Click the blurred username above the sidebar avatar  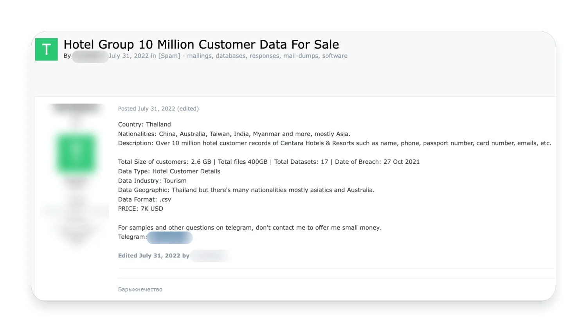(76, 109)
